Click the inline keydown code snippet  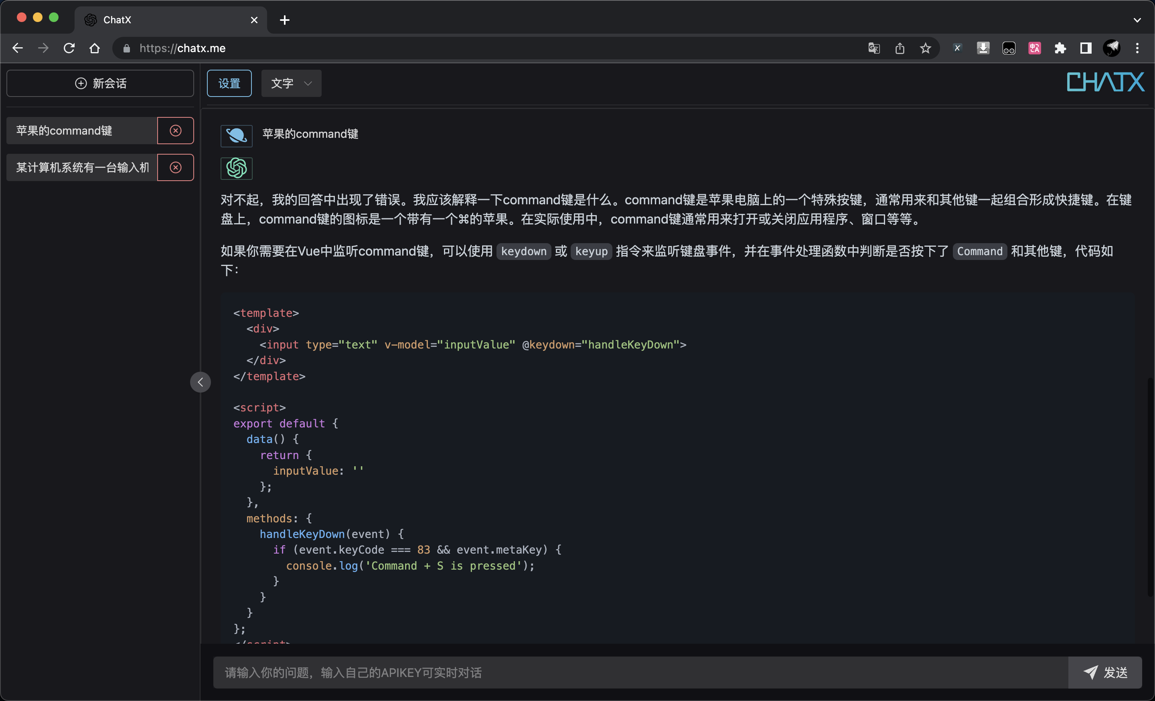[524, 252]
